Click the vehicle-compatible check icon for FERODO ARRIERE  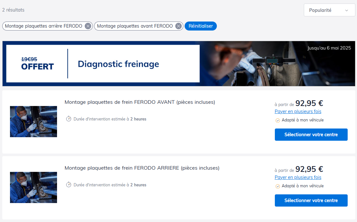click(277, 186)
